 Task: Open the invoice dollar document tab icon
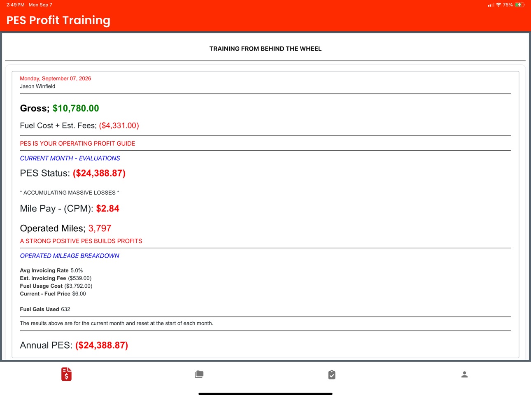point(66,374)
